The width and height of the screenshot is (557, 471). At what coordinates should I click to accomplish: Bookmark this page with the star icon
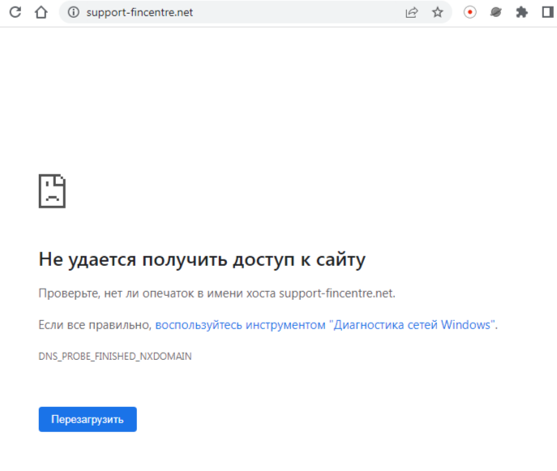438,12
